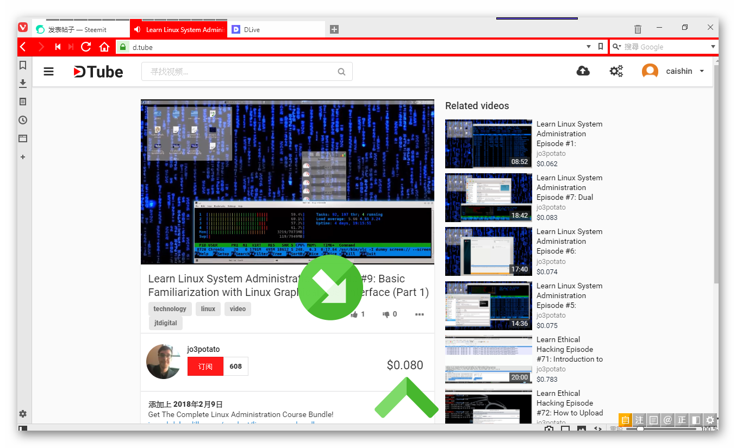Screen dimensions: 736x448
Task: Click the DTube search input field
Action: tap(247, 72)
